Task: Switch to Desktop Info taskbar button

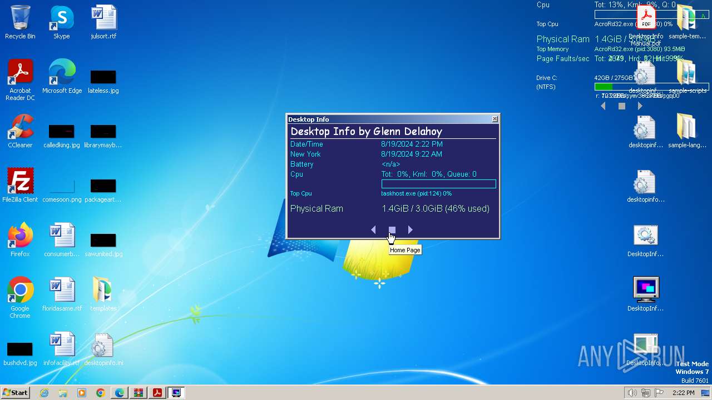Action: point(176,393)
